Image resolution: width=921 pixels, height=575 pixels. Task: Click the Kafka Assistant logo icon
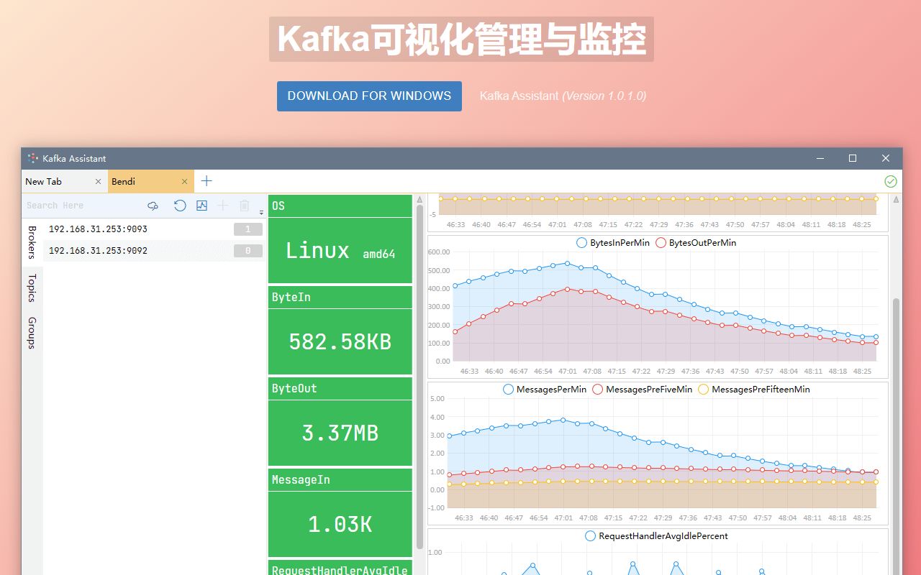coord(33,158)
